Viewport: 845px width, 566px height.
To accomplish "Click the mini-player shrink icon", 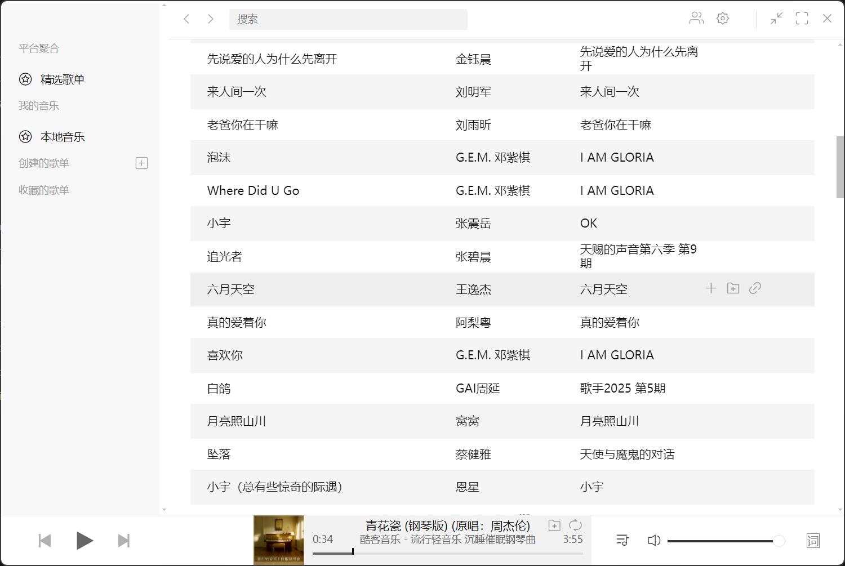I will pyautogui.click(x=775, y=19).
